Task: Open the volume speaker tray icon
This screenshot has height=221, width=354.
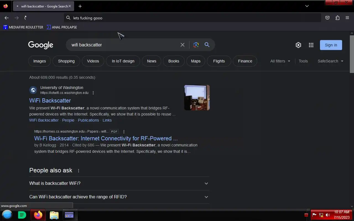Action: pos(328,215)
